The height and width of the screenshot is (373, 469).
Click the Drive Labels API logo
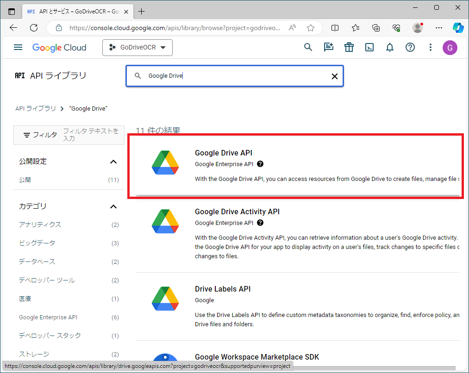(165, 298)
